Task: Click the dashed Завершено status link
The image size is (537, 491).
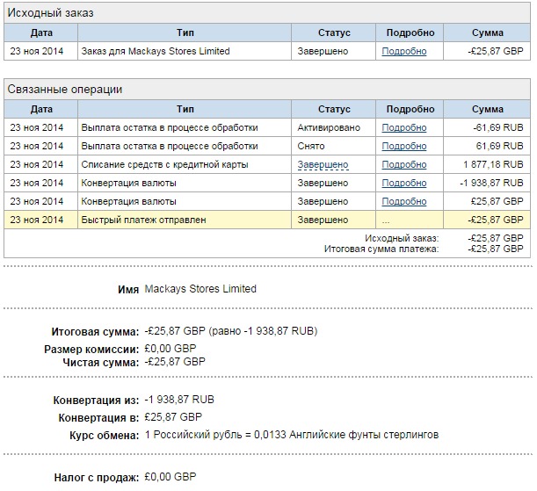Action: coord(323,164)
